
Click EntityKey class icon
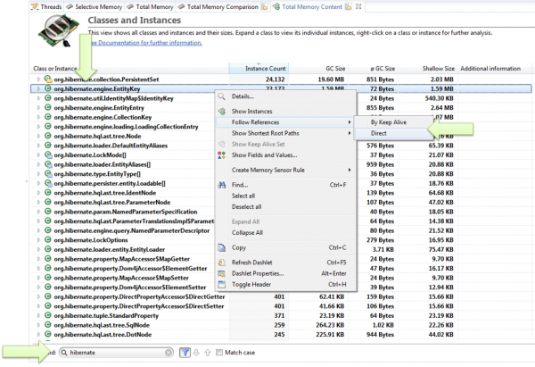click(x=48, y=88)
